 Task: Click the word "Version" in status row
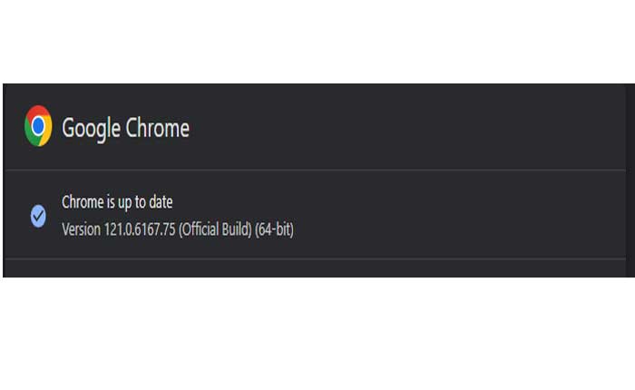click(79, 229)
